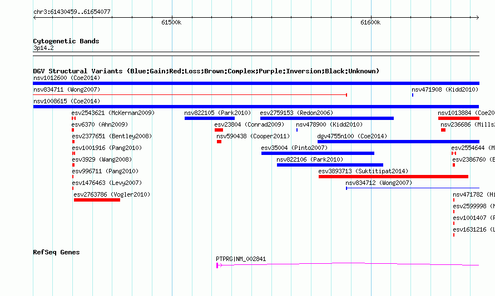Image resolution: width=495 pixels, height=296 pixels.
Task: Click the Cytogenetic Bands track title
Action: [66, 41]
